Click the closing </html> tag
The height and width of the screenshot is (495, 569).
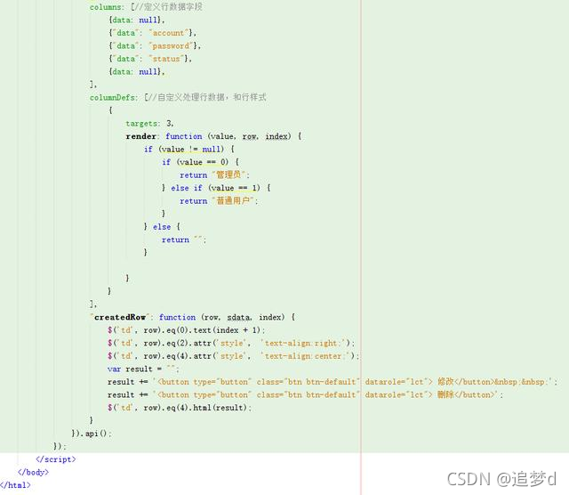tap(15, 485)
